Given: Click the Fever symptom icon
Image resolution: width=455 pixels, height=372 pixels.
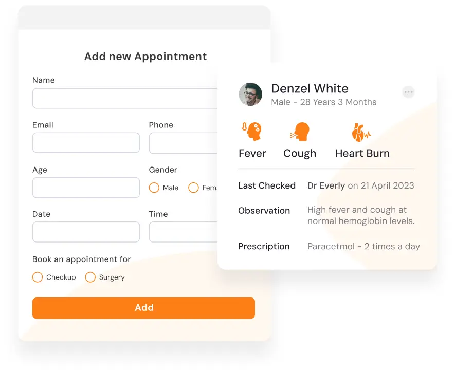Looking at the screenshot, I should [252, 132].
